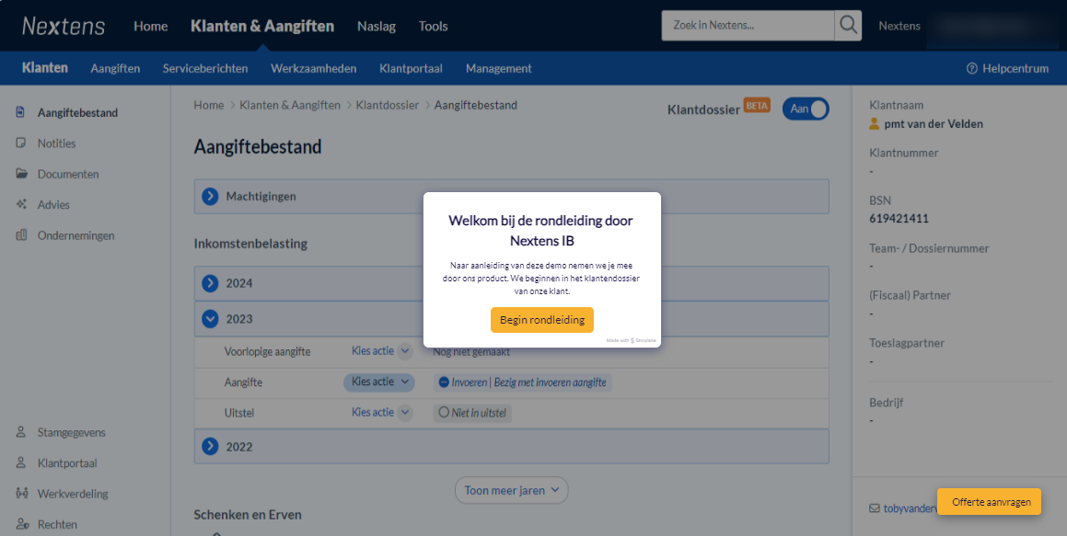1067x536 pixels.
Task: Select the Niet in uitstel status circle
Action: [x=444, y=413]
